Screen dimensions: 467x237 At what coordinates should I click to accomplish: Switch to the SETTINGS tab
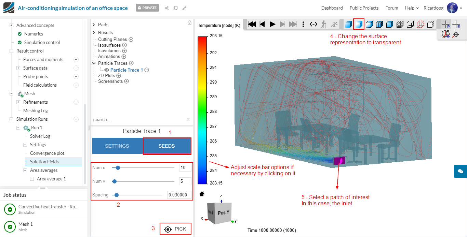[117, 146]
